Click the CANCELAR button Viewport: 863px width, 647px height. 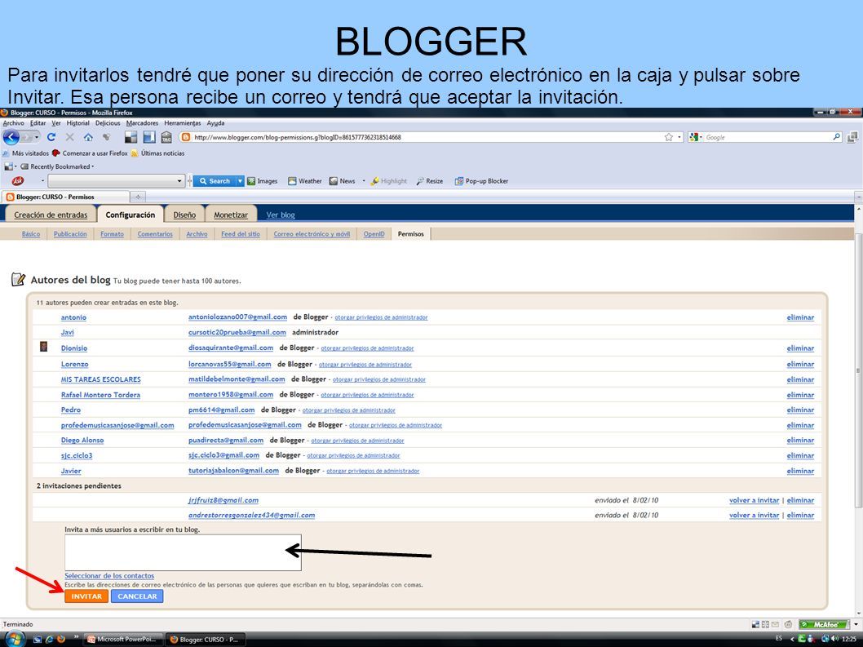pos(137,596)
